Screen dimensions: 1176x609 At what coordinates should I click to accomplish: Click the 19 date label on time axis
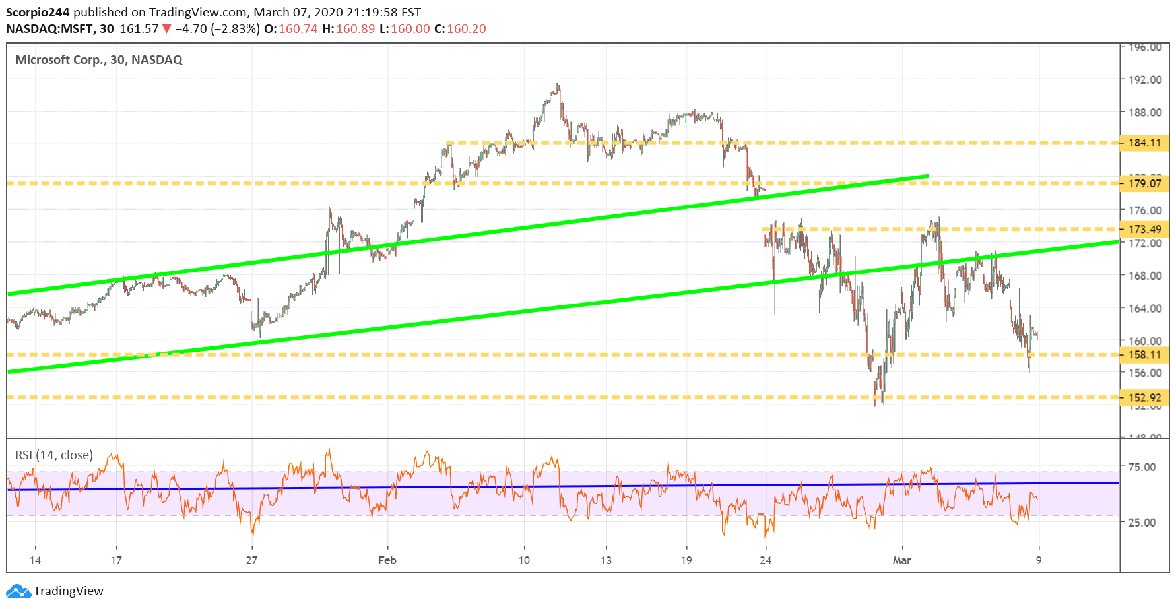pos(686,560)
